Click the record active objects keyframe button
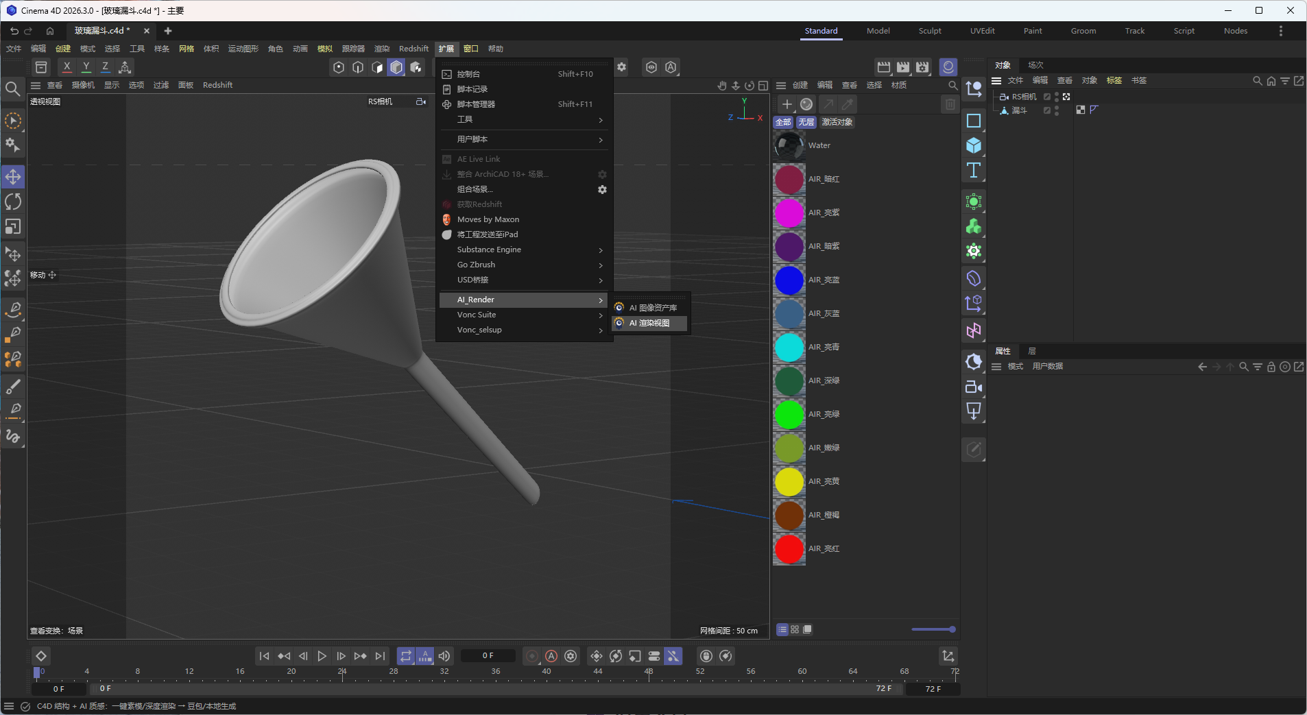 pyautogui.click(x=532, y=656)
